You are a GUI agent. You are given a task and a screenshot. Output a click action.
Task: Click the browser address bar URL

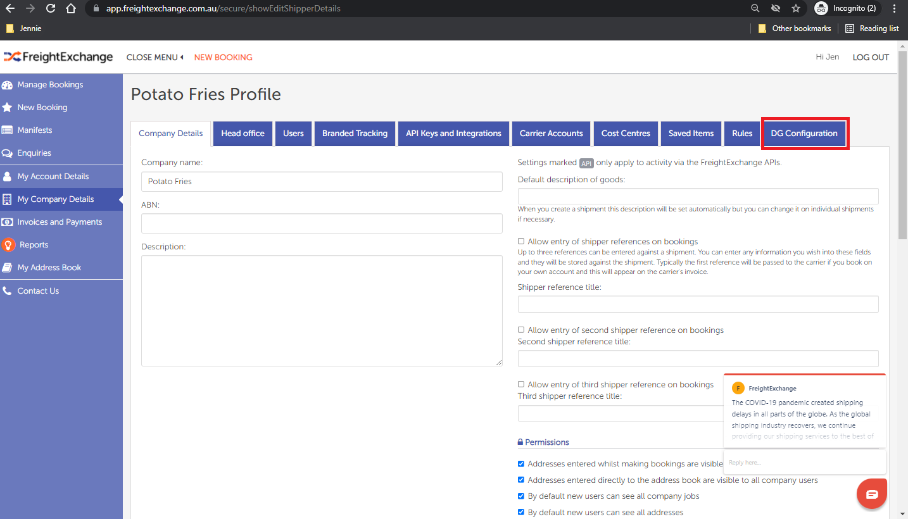[224, 8]
